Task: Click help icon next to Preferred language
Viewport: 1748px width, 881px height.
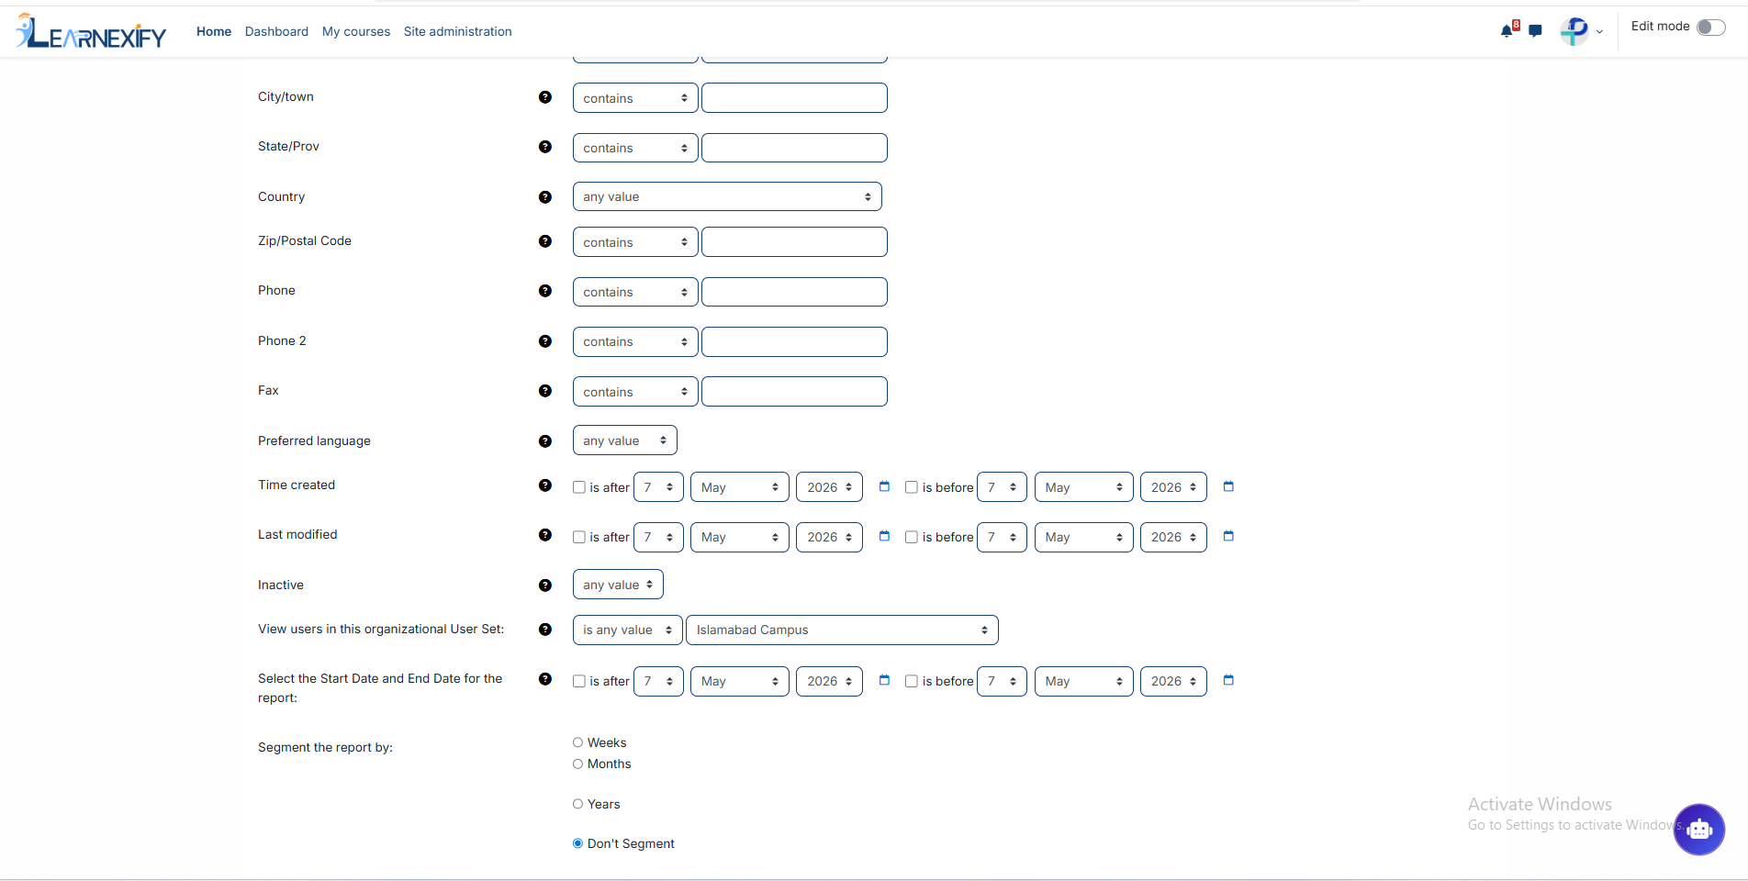Action: click(545, 441)
